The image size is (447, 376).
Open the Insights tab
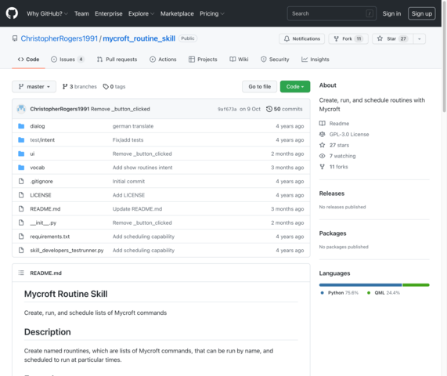(315, 60)
